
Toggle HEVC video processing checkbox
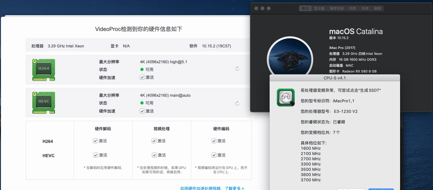pyautogui.click(x=154, y=155)
